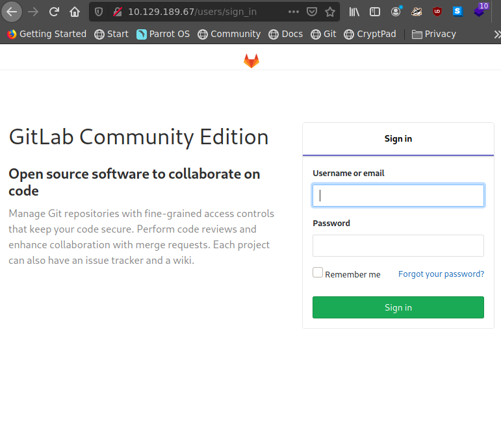Open the page actions three-dots menu
501x425 pixels.
pyautogui.click(x=293, y=12)
